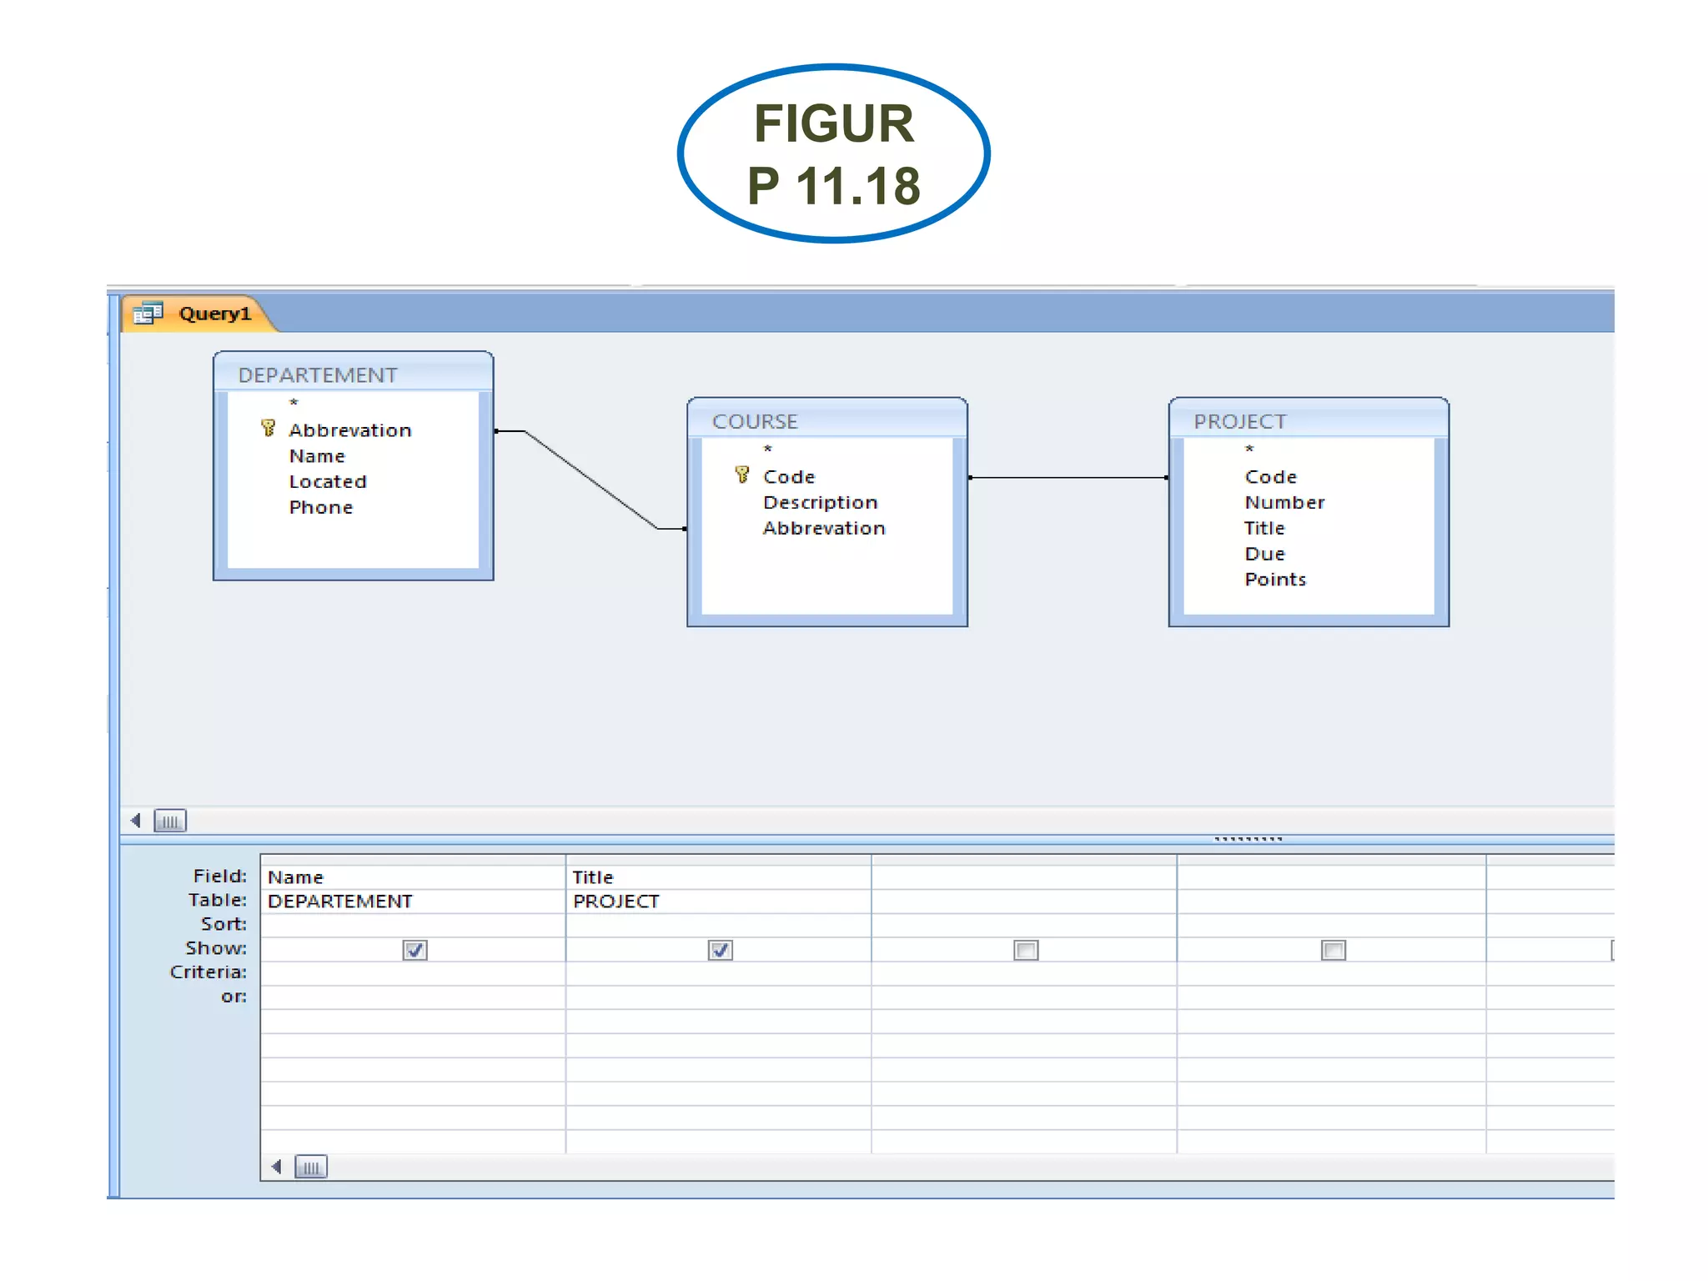Screen dimensions: 1708x1281
Task: Click Criteria cell under Name column
Action: (412, 973)
